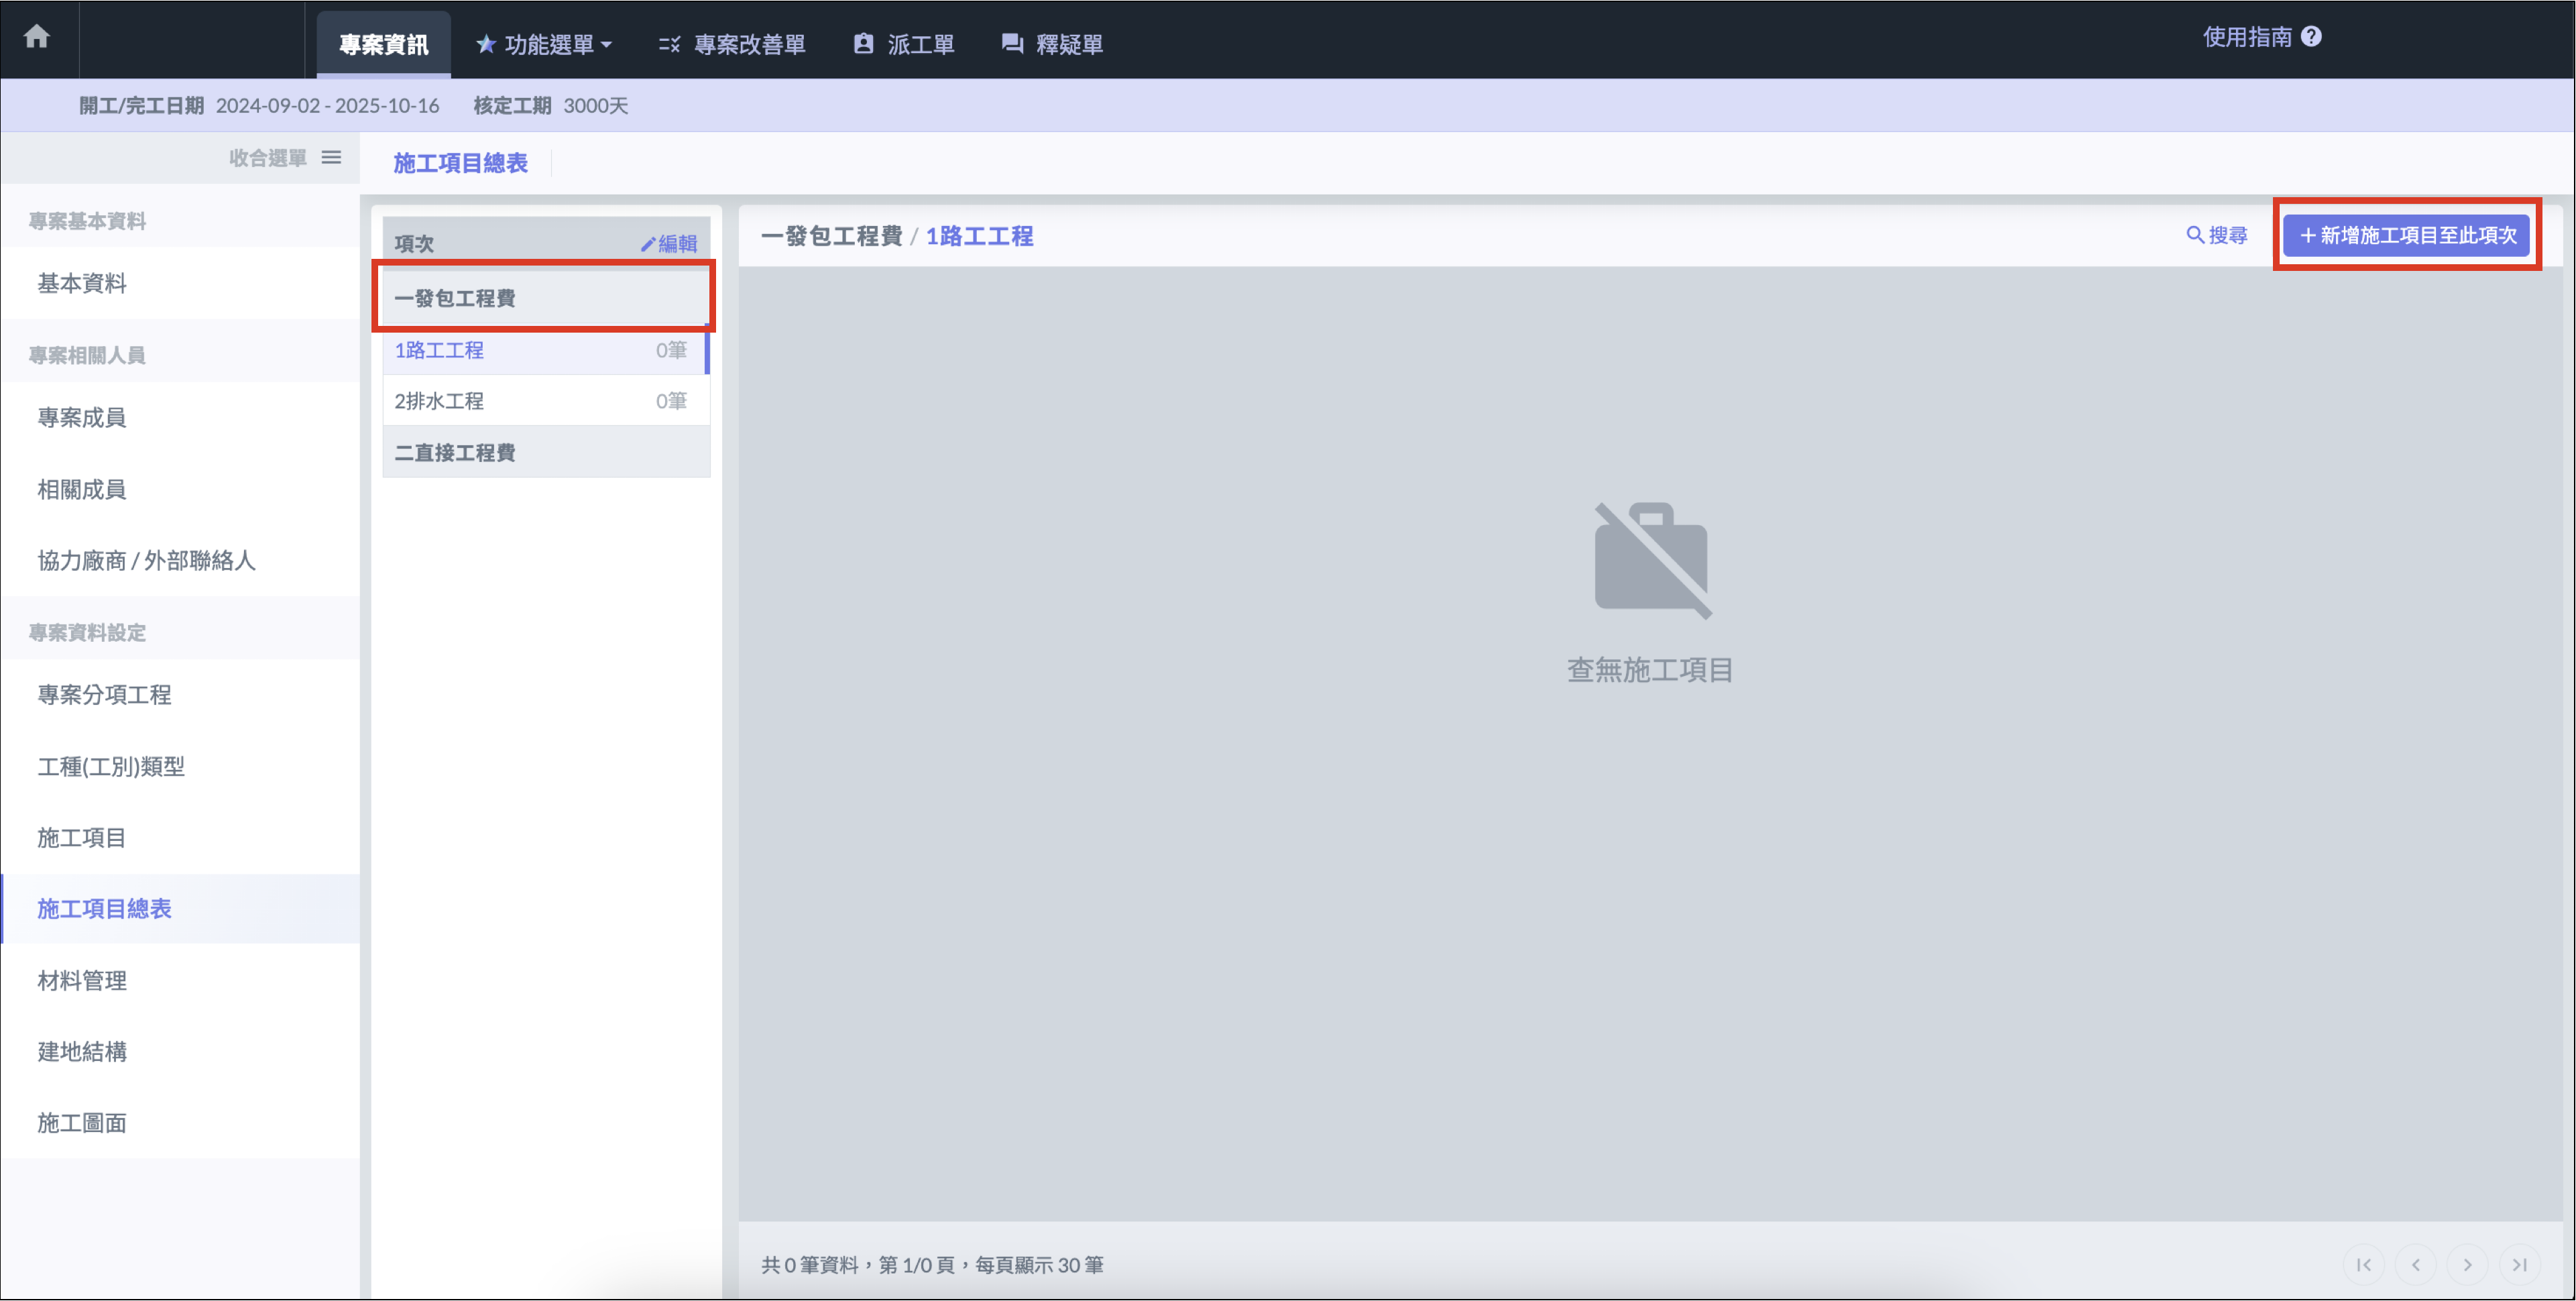Go to next page arrow icon
The image size is (2576, 1301).
2467,1265
